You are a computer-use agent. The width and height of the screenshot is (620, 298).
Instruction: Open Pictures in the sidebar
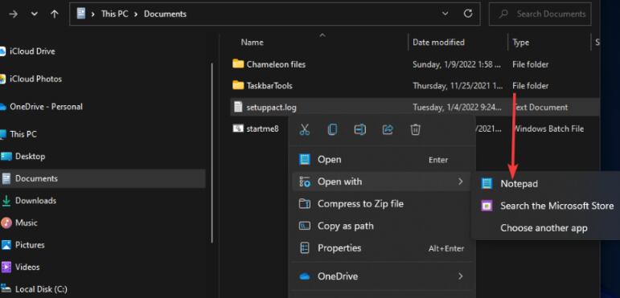point(30,245)
